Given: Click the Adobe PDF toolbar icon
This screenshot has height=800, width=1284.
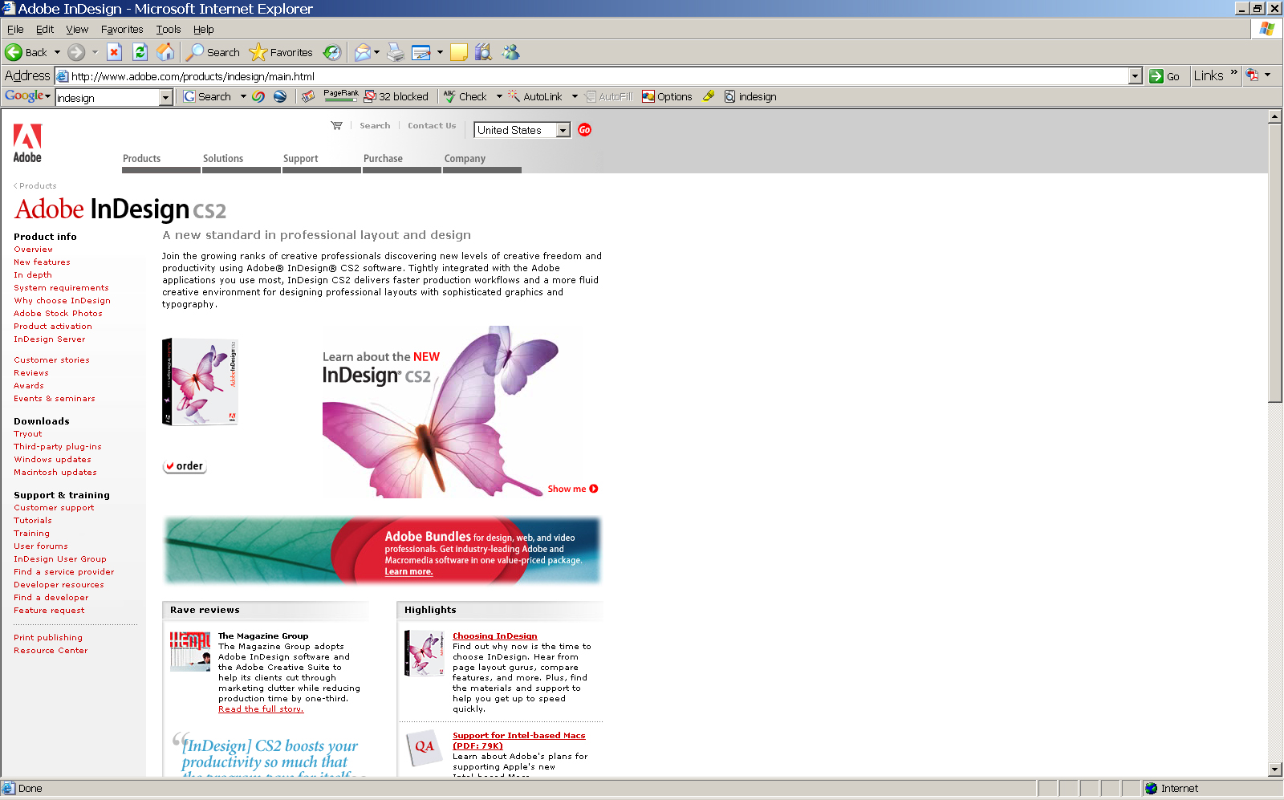Looking at the screenshot, I should tap(1252, 75).
